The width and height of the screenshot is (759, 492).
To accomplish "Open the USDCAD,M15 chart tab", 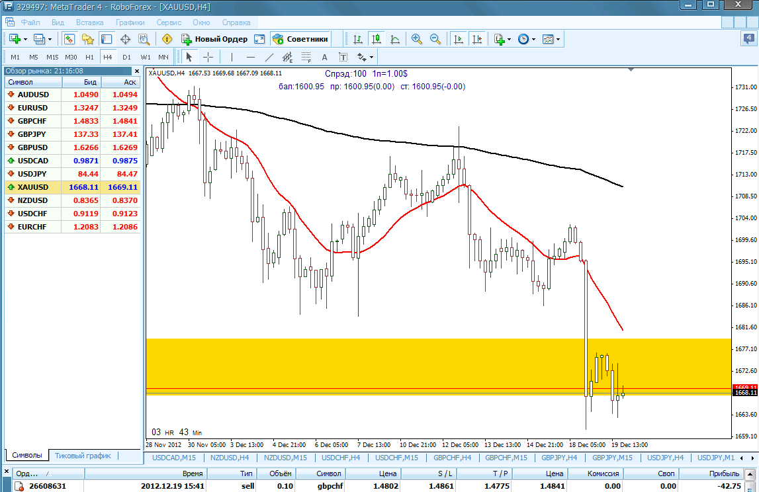I will 174,458.
